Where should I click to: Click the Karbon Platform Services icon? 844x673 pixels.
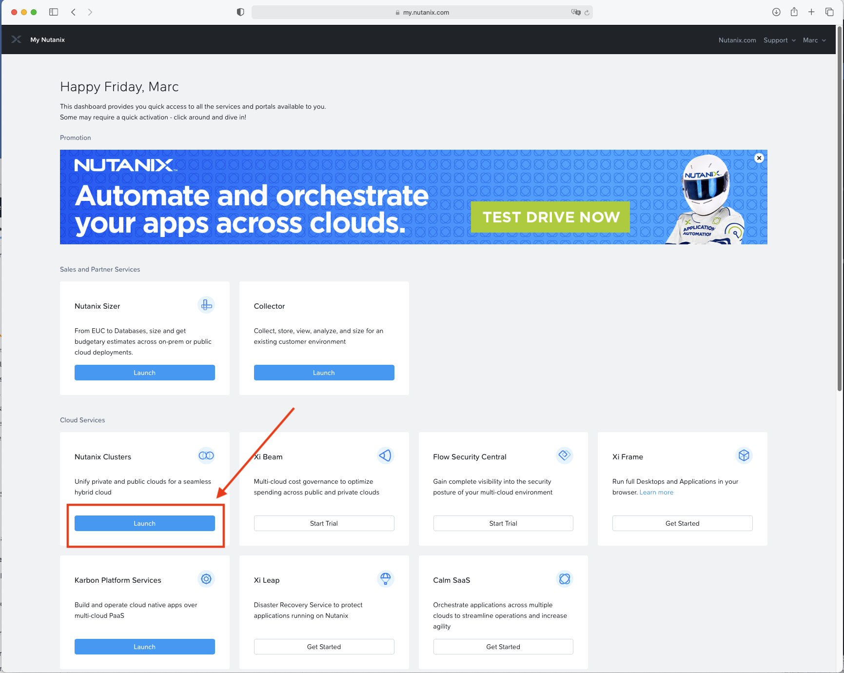(x=206, y=579)
